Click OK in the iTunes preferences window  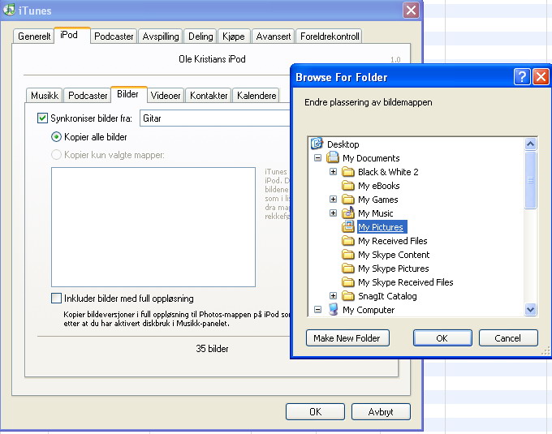click(x=315, y=411)
